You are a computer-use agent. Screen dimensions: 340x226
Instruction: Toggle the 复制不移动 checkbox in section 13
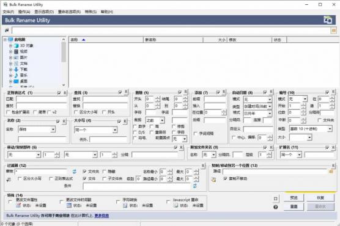pos(225,178)
